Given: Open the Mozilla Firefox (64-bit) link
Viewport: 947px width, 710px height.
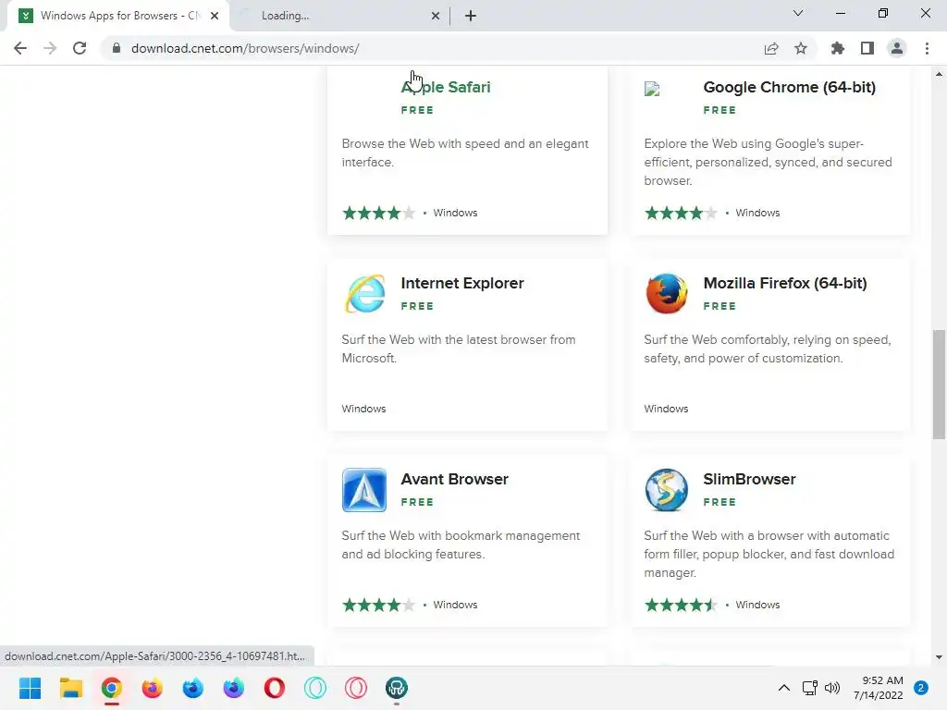Looking at the screenshot, I should click(785, 283).
